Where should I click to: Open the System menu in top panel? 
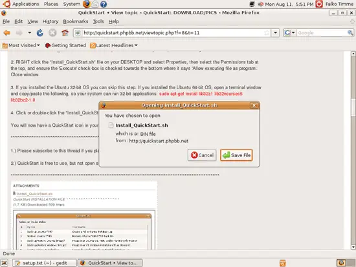(x=71, y=4)
